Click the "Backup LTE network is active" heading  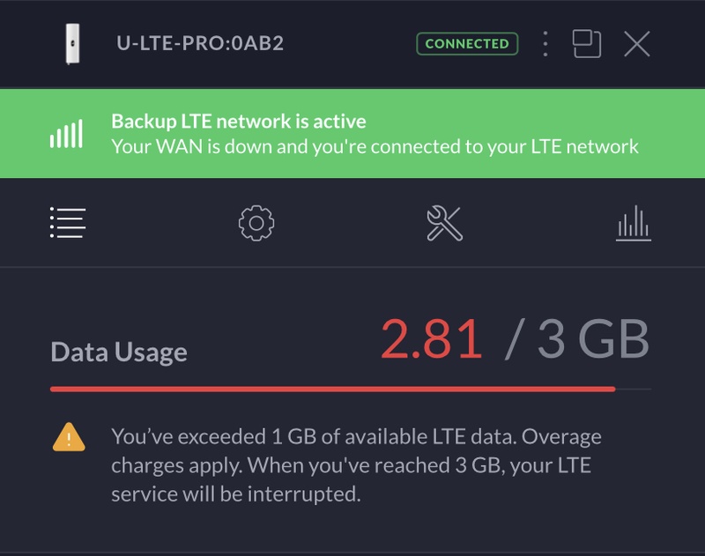(238, 122)
